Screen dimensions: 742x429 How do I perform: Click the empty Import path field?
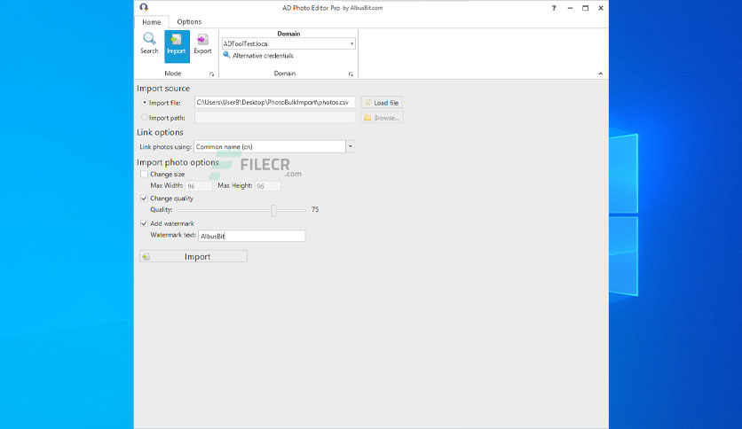pos(274,117)
